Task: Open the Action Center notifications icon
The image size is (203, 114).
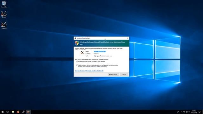Action: pos(200,112)
